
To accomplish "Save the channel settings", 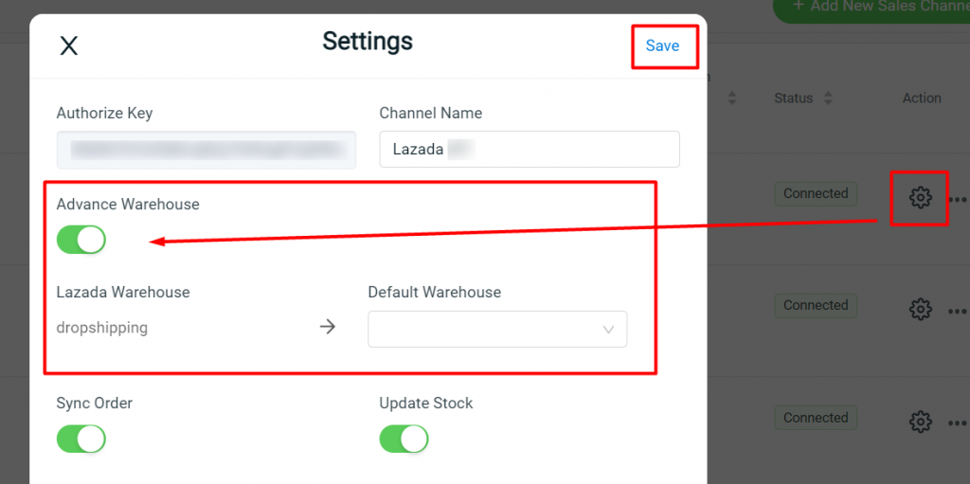I will point(662,45).
